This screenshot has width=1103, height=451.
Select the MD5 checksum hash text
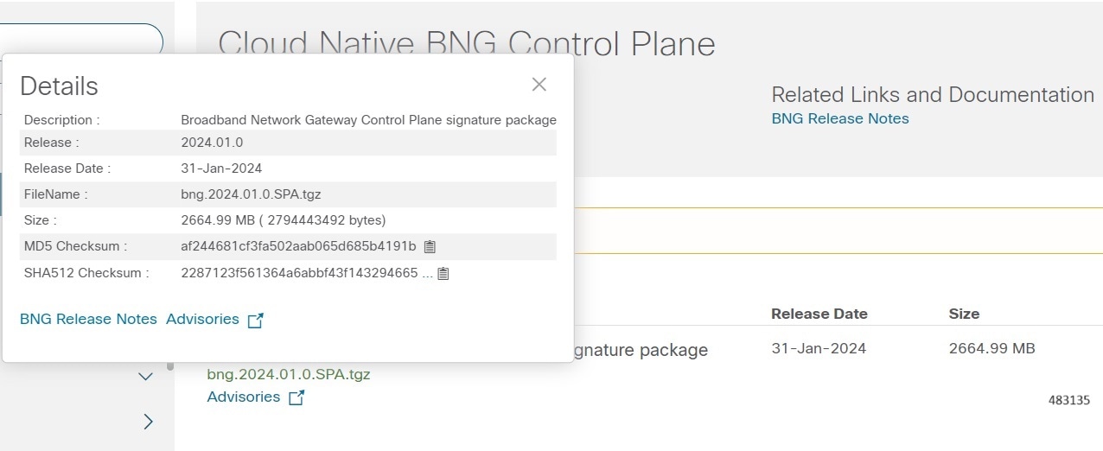click(298, 246)
